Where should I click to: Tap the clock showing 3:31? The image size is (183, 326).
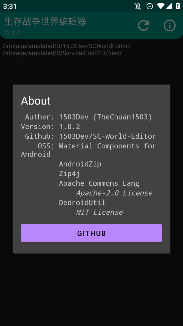pos(10,6)
